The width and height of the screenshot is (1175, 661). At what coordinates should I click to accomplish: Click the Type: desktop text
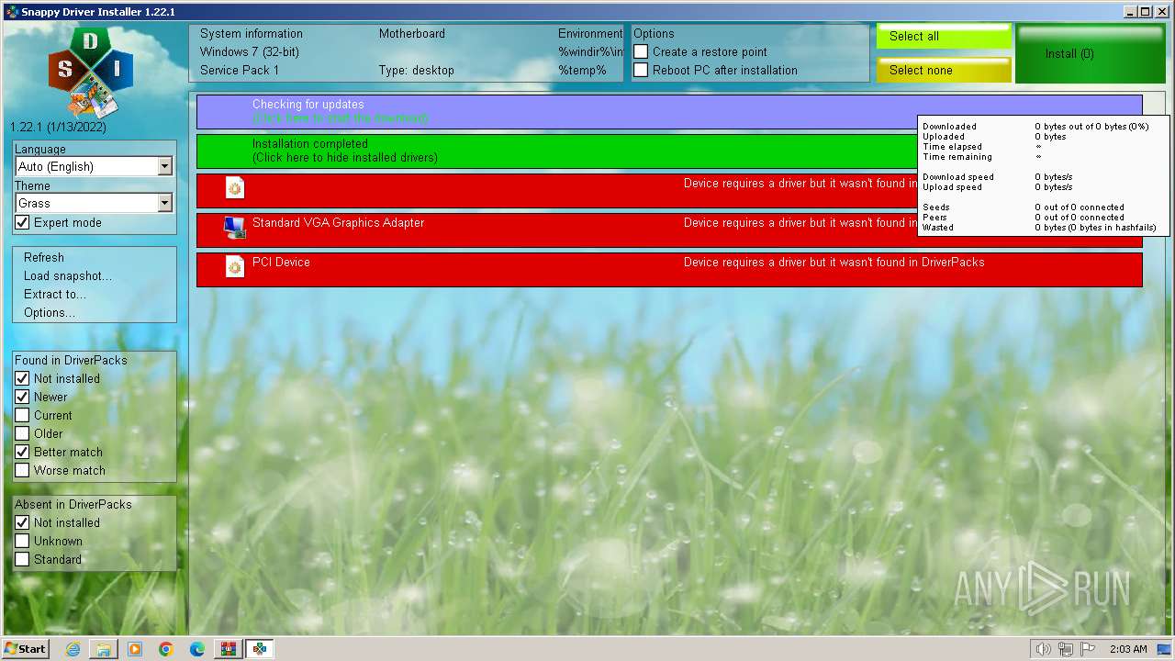click(417, 71)
